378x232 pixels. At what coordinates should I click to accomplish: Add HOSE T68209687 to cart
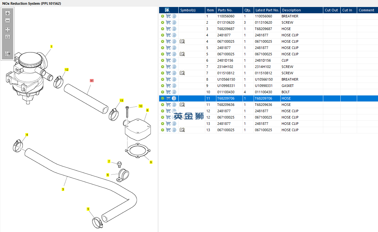[168, 29]
